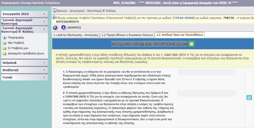Click the action code 798730

pos(229,18)
